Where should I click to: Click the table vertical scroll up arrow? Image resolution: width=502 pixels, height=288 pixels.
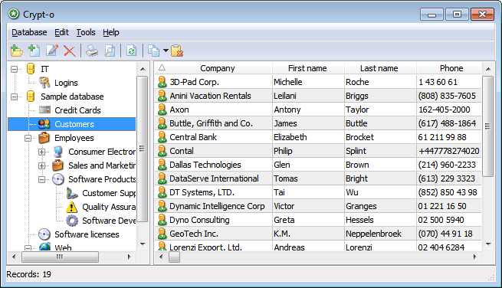pyautogui.click(x=488, y=68)
